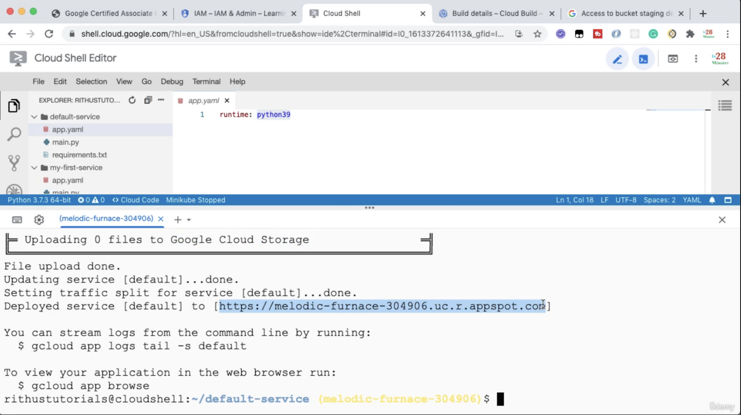Viewport: 741px width, 415px height.
Task: Open app.yaml under my-first-service
Action: tap(101, 180)
